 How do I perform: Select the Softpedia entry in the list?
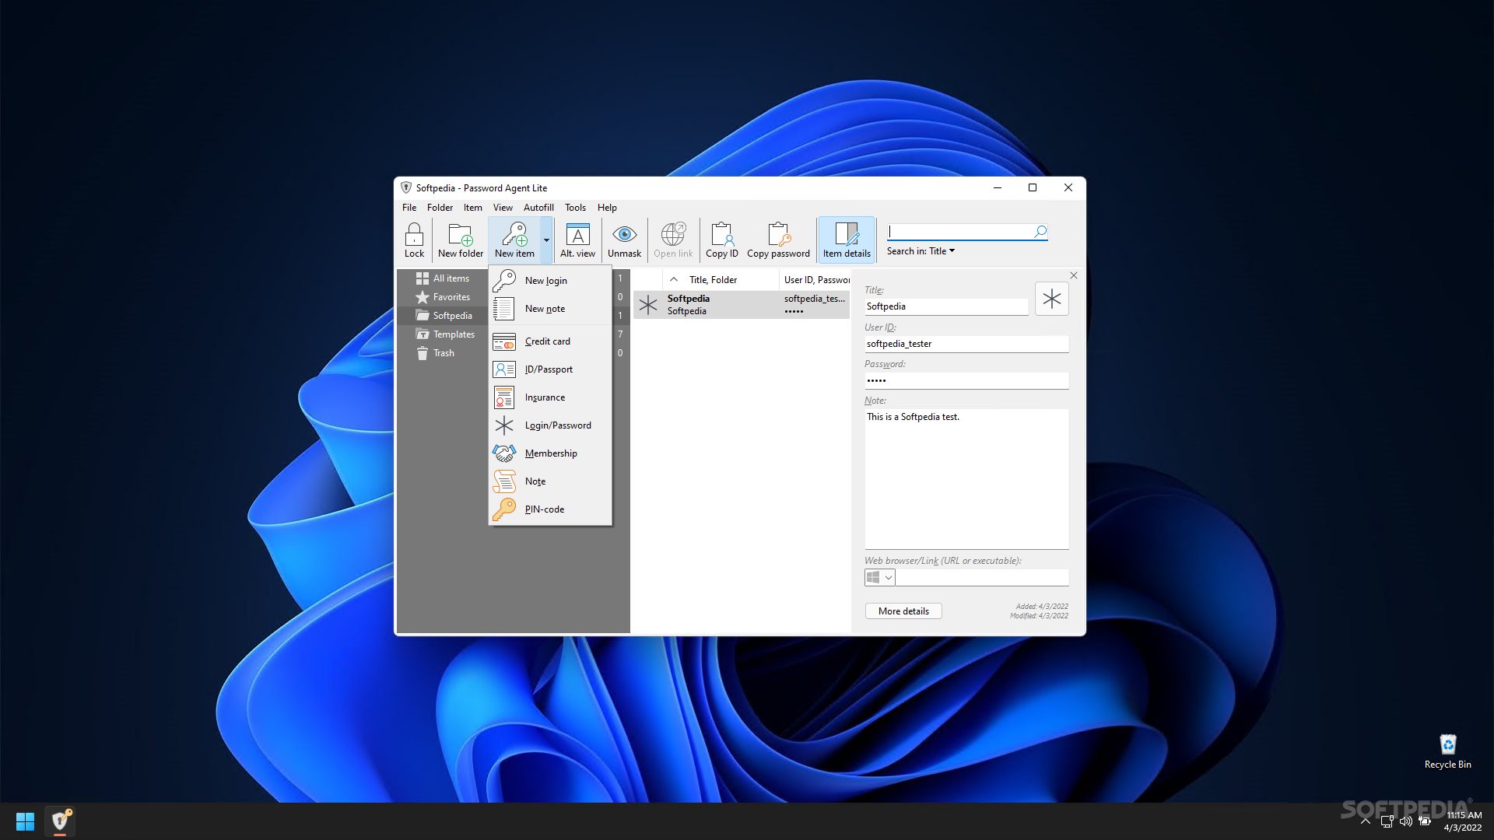click(741, 305)
